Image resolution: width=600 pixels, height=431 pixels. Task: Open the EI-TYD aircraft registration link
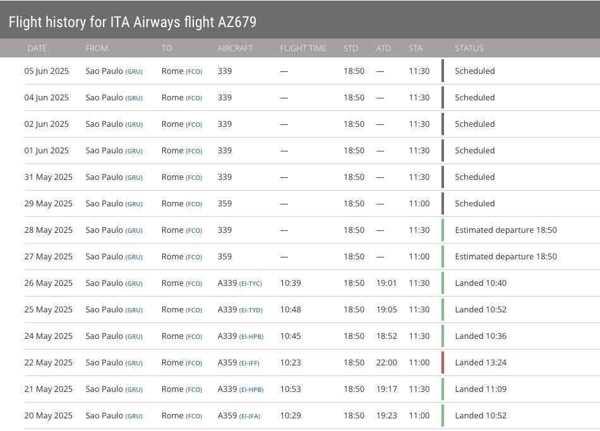click(x=251, y=310)
